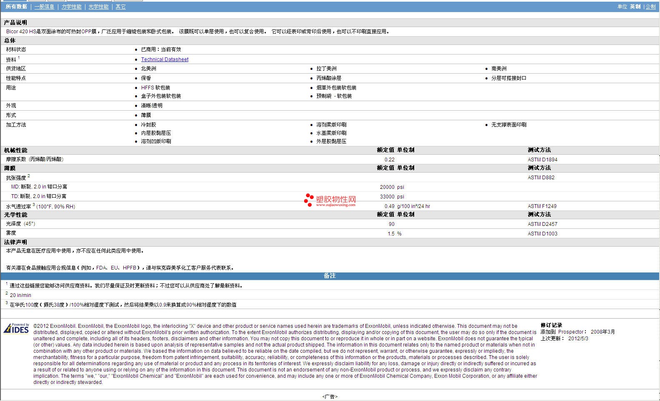Select 北美洲 region entry
660x401 pixels.
click(149, 69)
